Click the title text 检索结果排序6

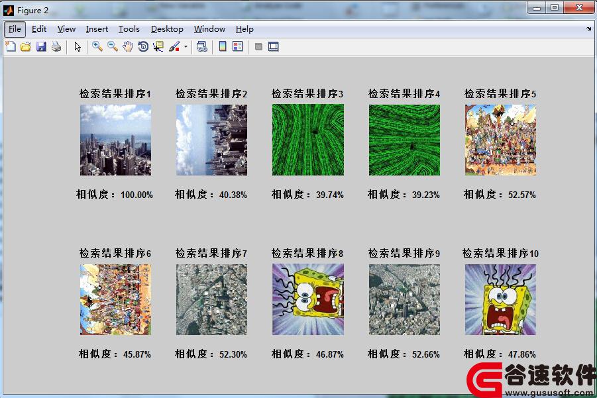[115, 254]
